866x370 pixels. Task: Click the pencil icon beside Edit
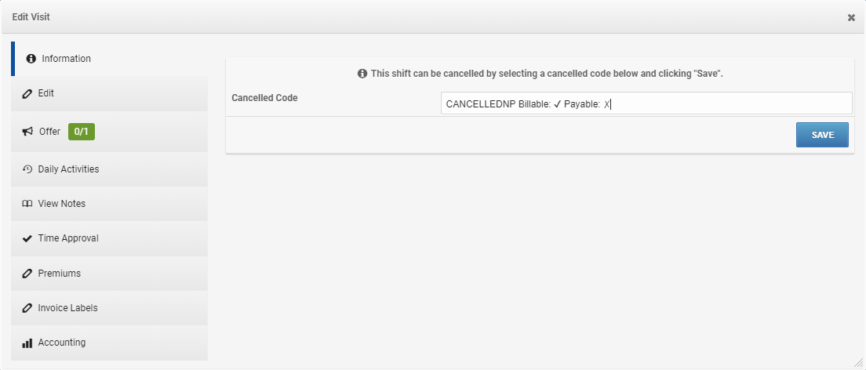coord(27,93)
